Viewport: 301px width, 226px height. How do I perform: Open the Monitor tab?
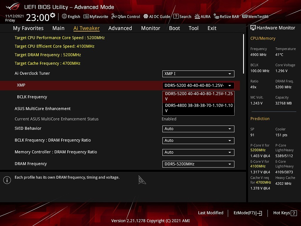(x=150, y=28)
